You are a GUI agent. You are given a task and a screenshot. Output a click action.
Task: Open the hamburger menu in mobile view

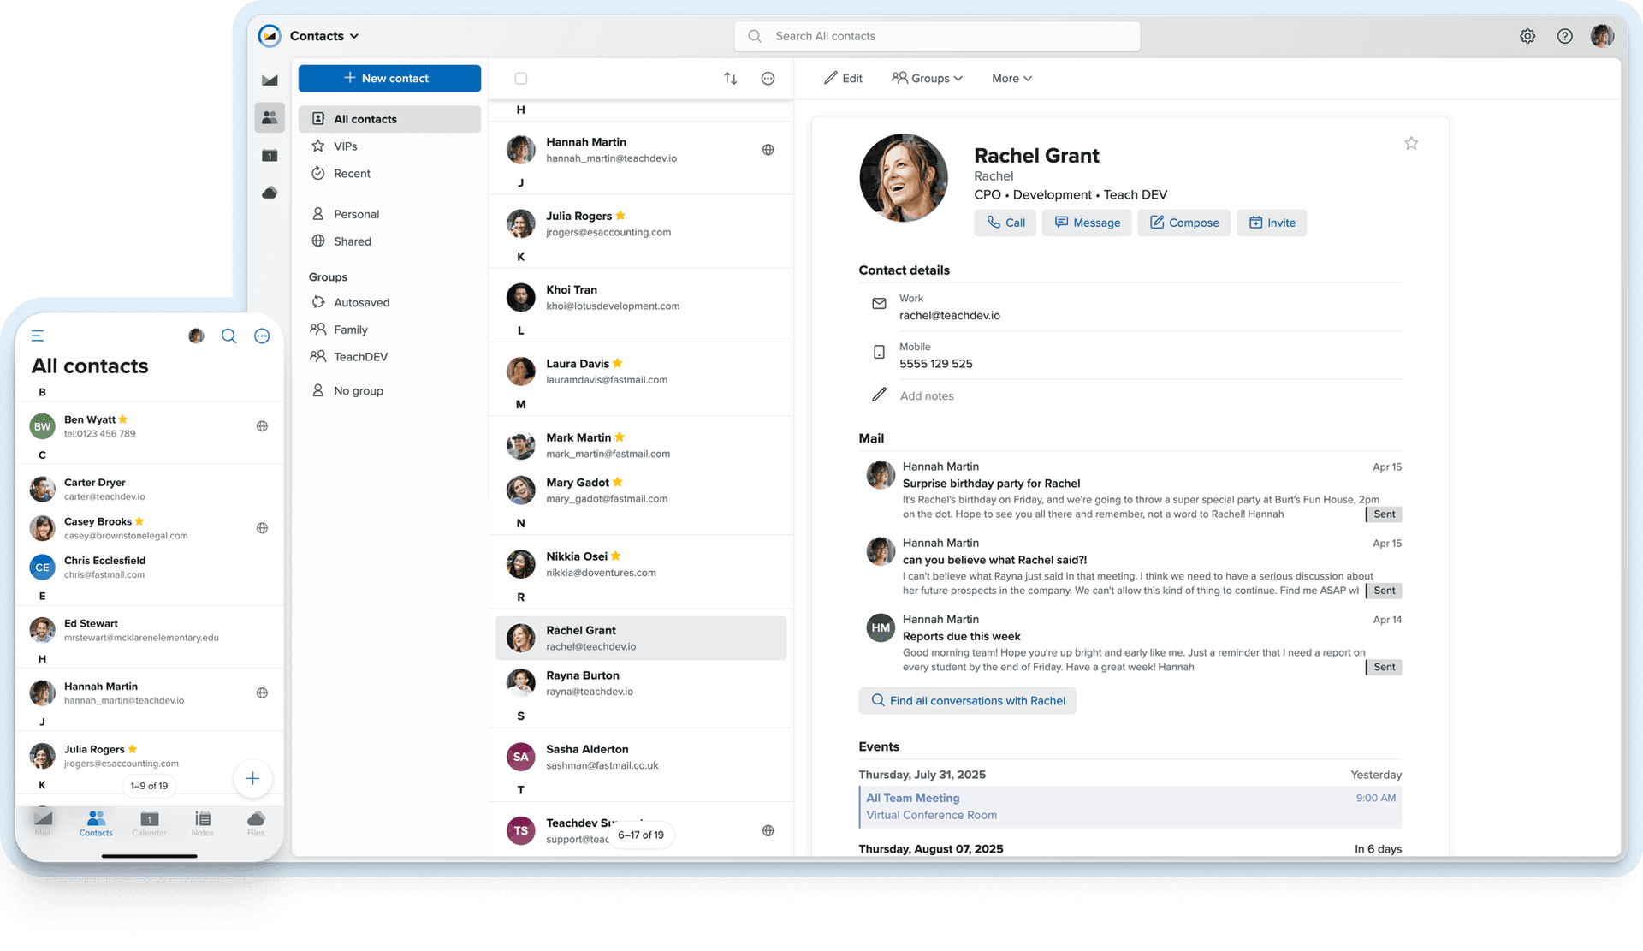(38, 336)
